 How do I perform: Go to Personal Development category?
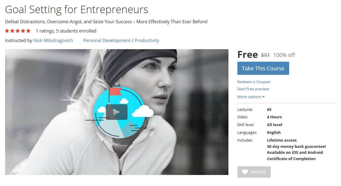coord(107,41)
